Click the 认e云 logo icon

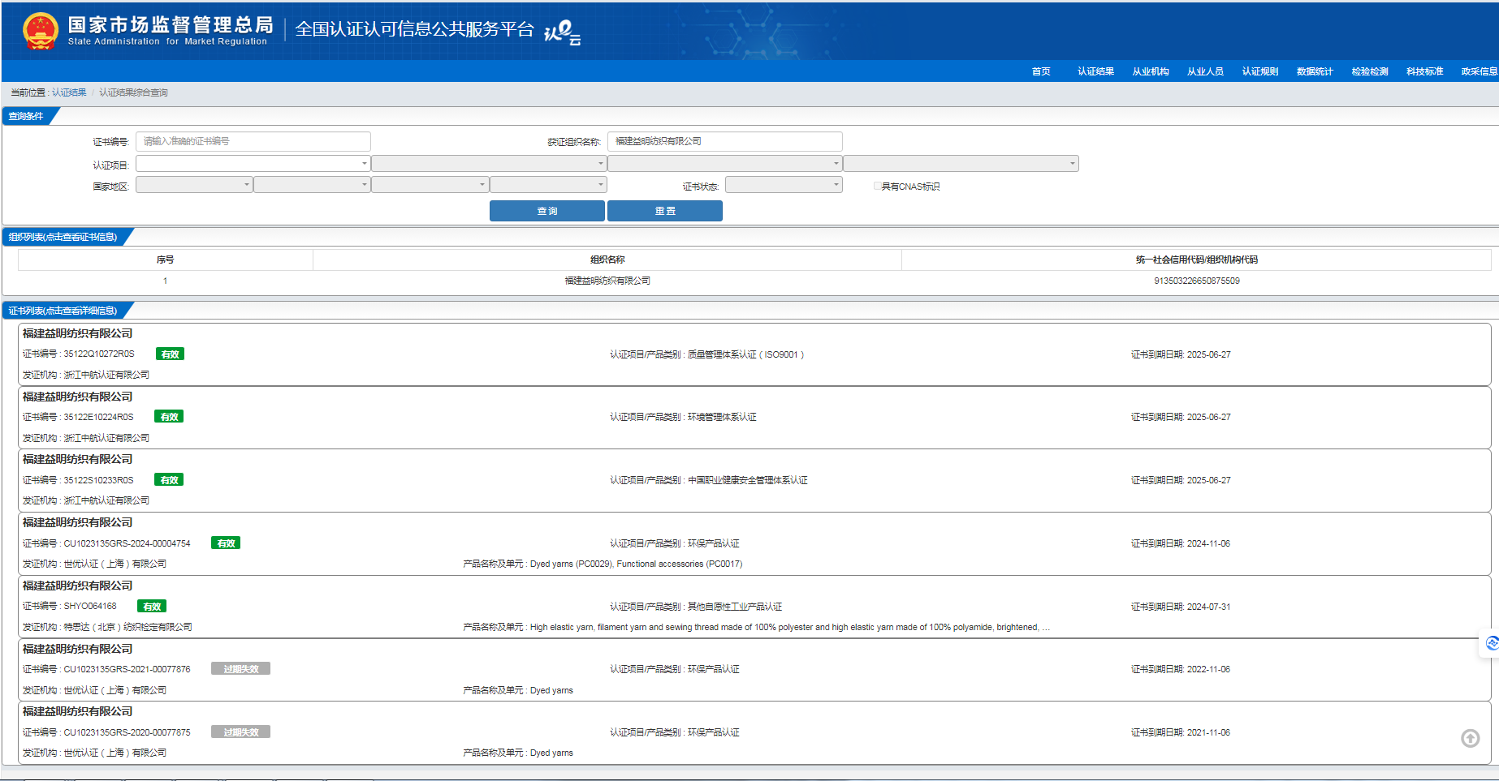562,32
